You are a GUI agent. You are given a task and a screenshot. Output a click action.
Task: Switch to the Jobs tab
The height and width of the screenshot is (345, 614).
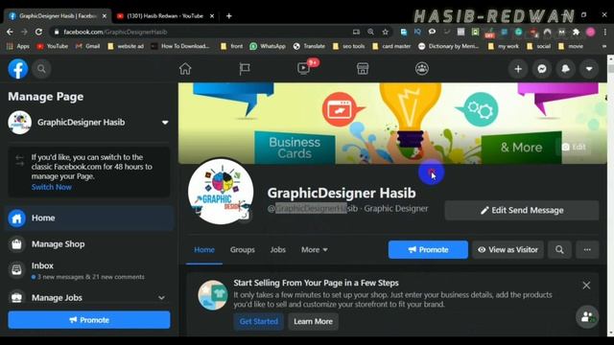277,249
